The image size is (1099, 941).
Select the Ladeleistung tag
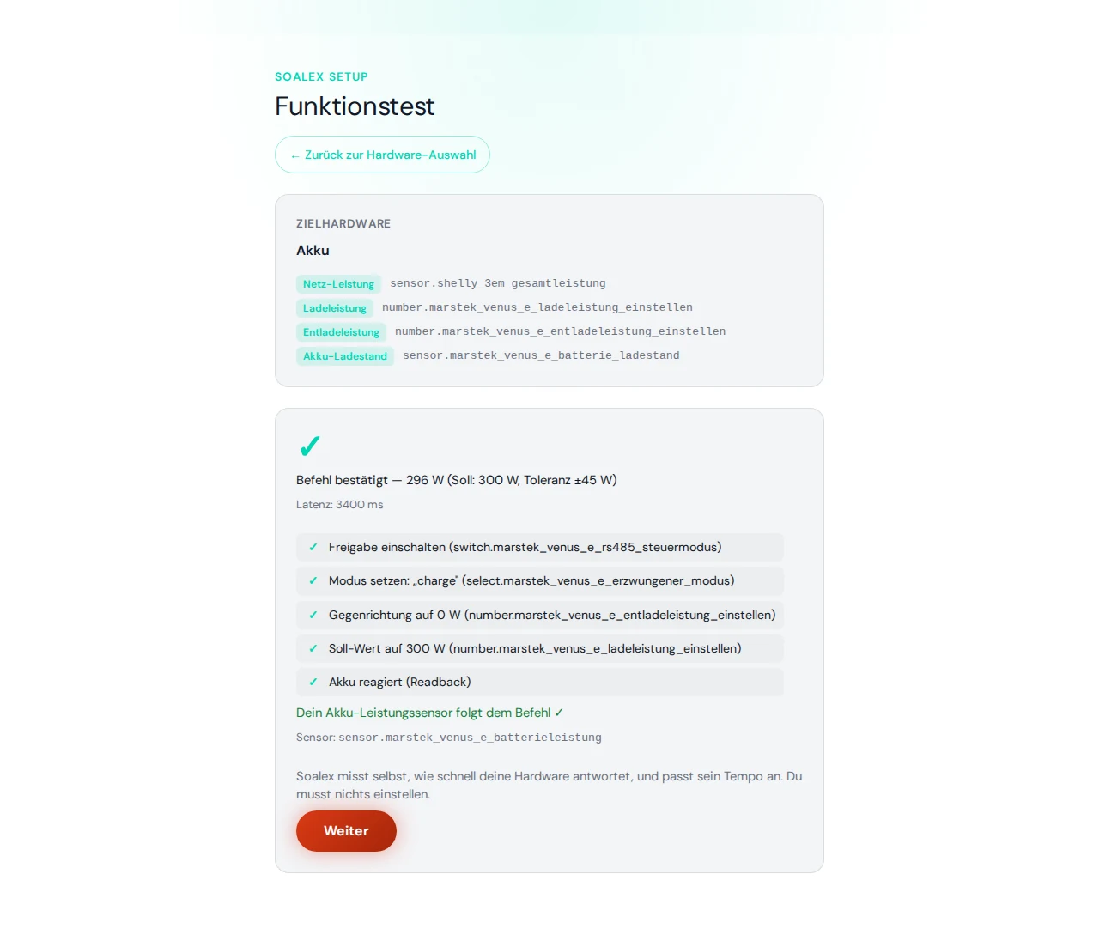coord(335,308)
